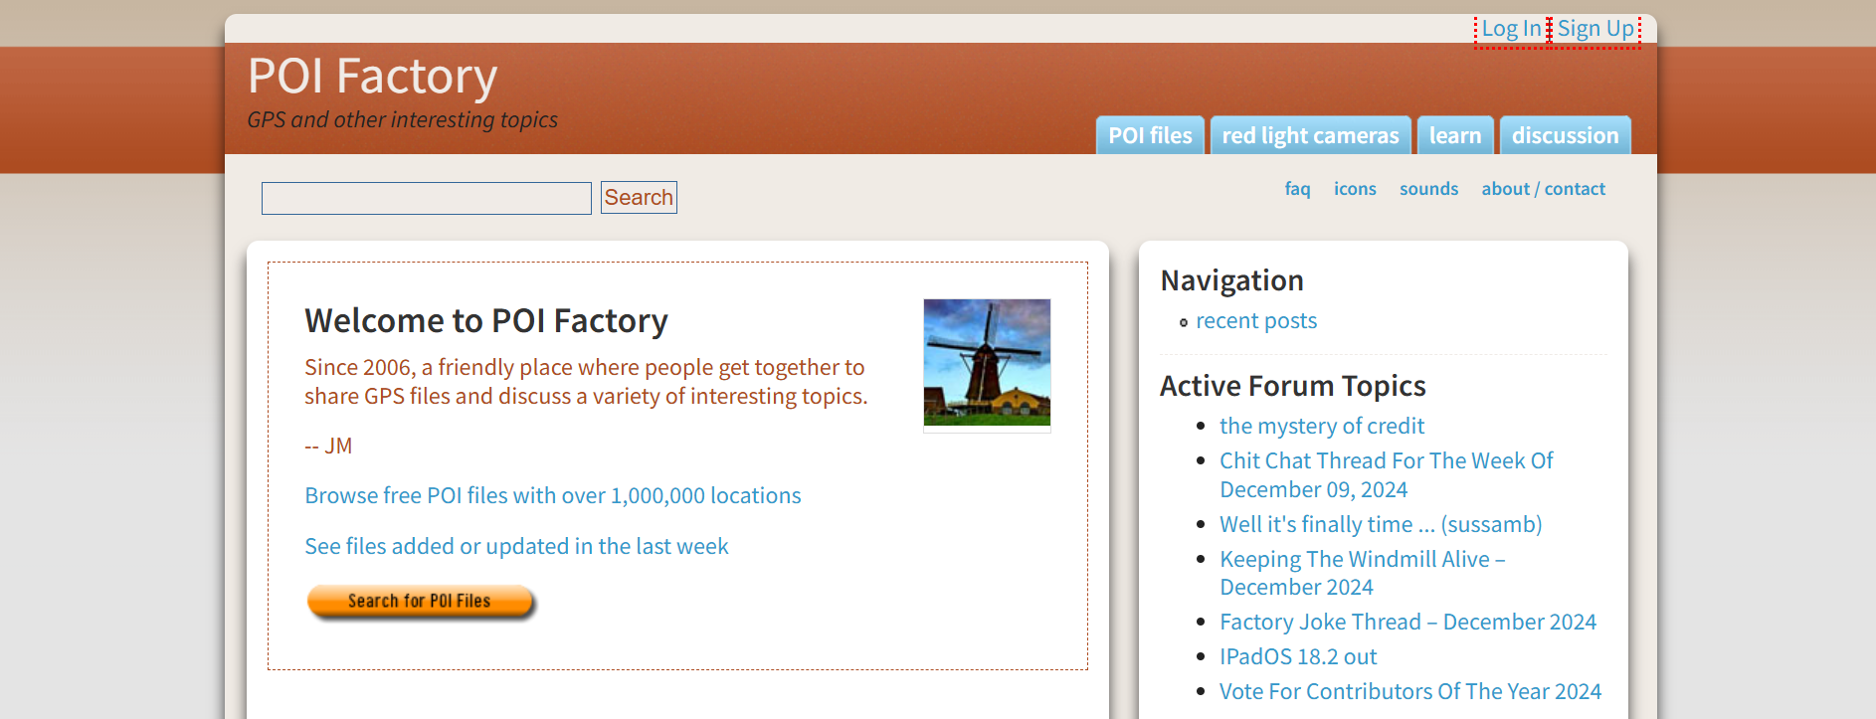This screenshot has width=1876, height=719.
Task: Open recent posts in Navigation
Action: (x=1256, y=321)
